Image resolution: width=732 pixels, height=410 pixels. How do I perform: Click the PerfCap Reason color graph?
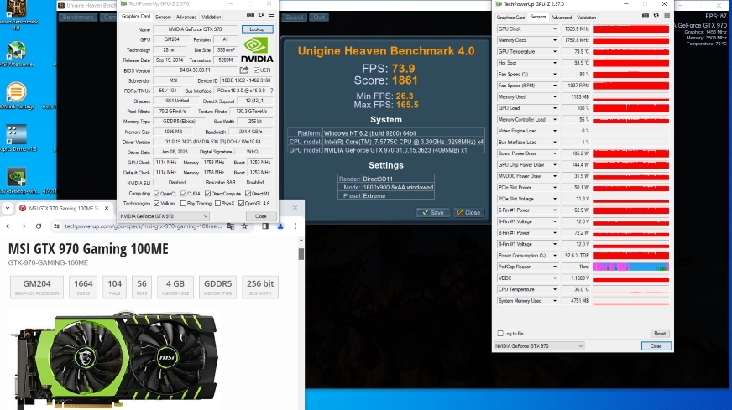click(630, 267)
